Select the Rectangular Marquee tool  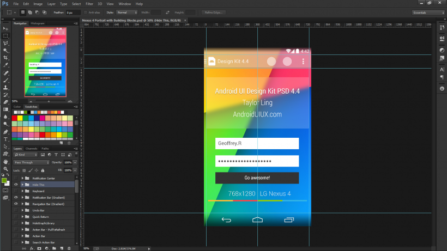(x=5, y=36)
